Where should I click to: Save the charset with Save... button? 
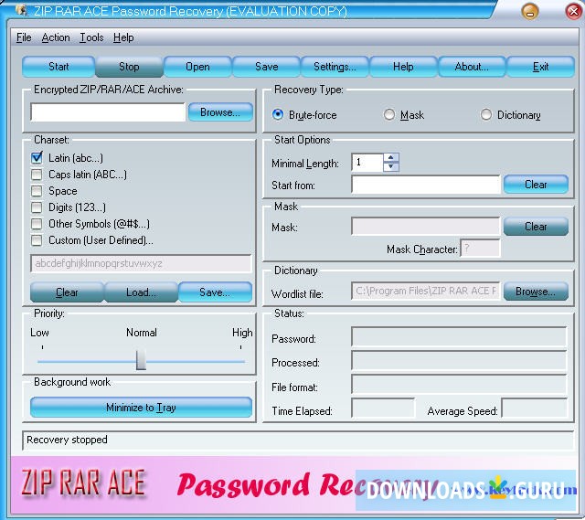pos(215,292)
